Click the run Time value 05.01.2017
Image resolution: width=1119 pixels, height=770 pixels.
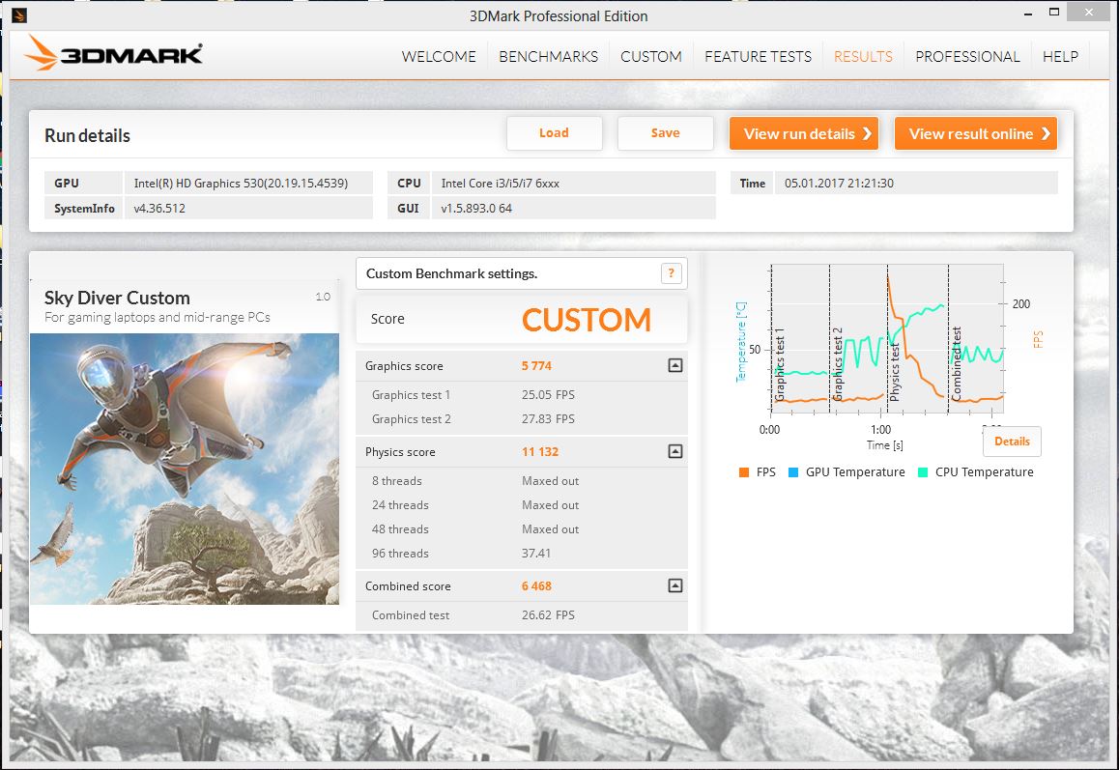839,184
